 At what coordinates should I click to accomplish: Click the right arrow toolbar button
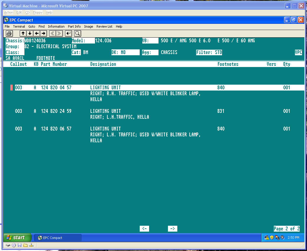coord(43,33)
